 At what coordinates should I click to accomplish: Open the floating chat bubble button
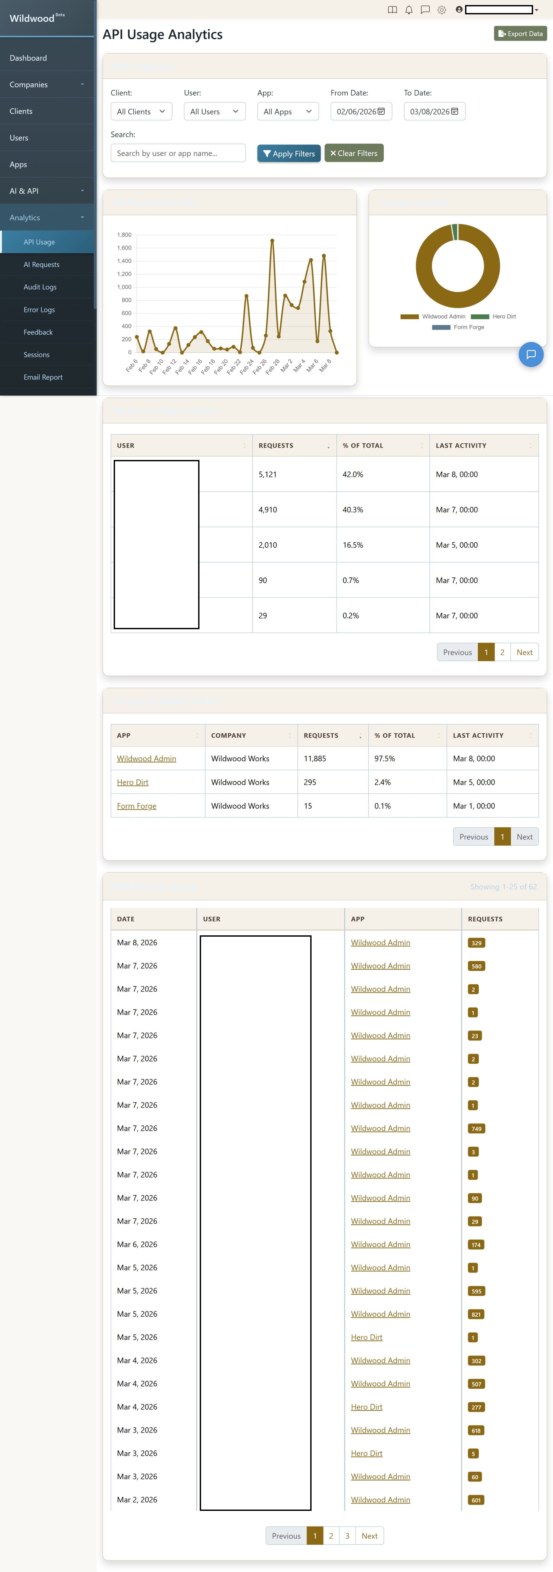click(x=530, y=354)
